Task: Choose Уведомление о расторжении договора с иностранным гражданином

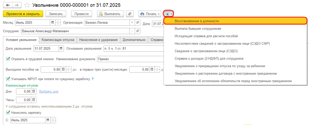Action: pyautogui.click(x=235, y=73)
